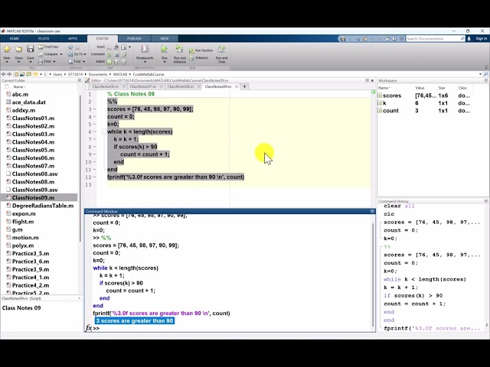Open the ClassNotes07.m editor tab
The image size is (490, 367).
pos(143,86)
